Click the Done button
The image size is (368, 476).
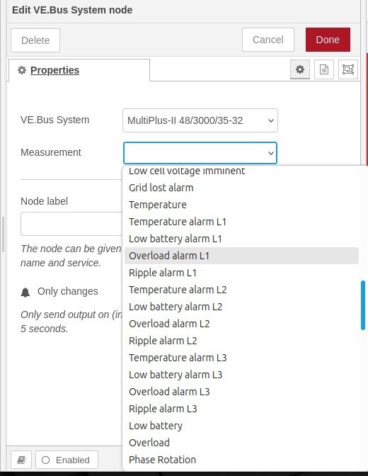pos(328,40)
